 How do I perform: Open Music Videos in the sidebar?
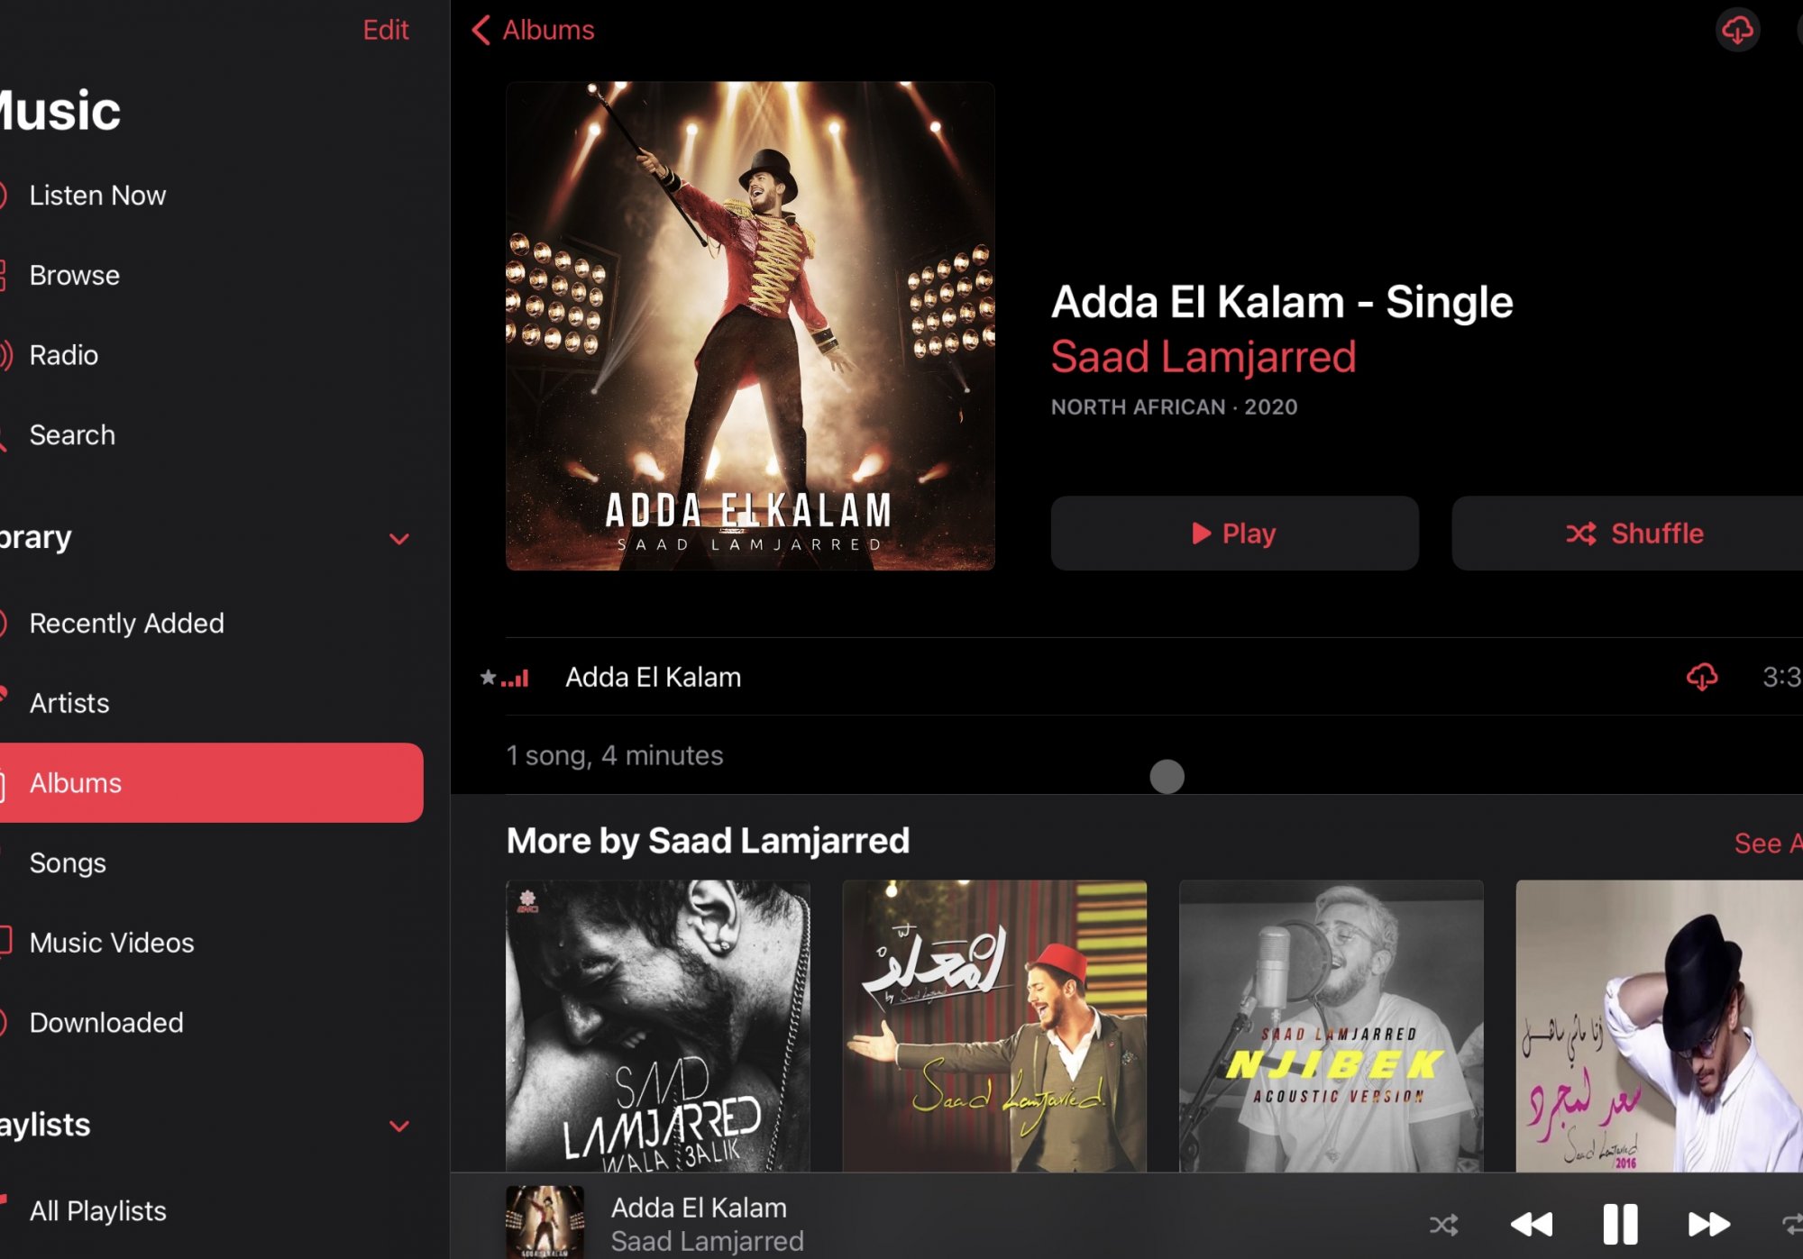(x=112, y=943)
